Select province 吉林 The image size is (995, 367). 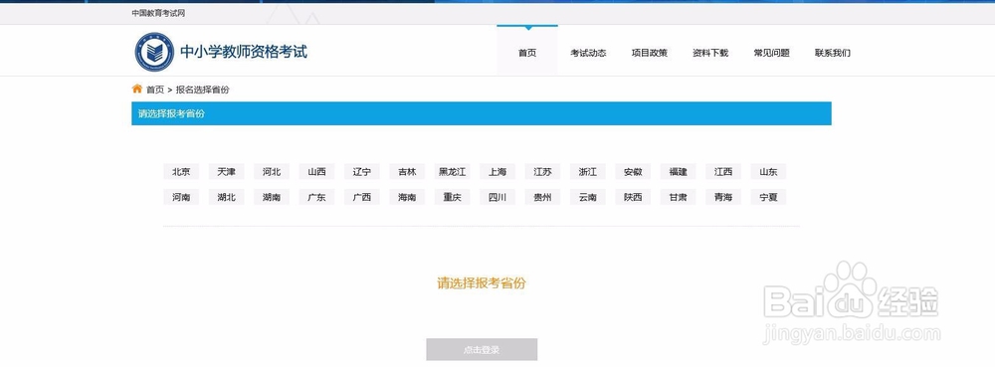pos(407,172)
